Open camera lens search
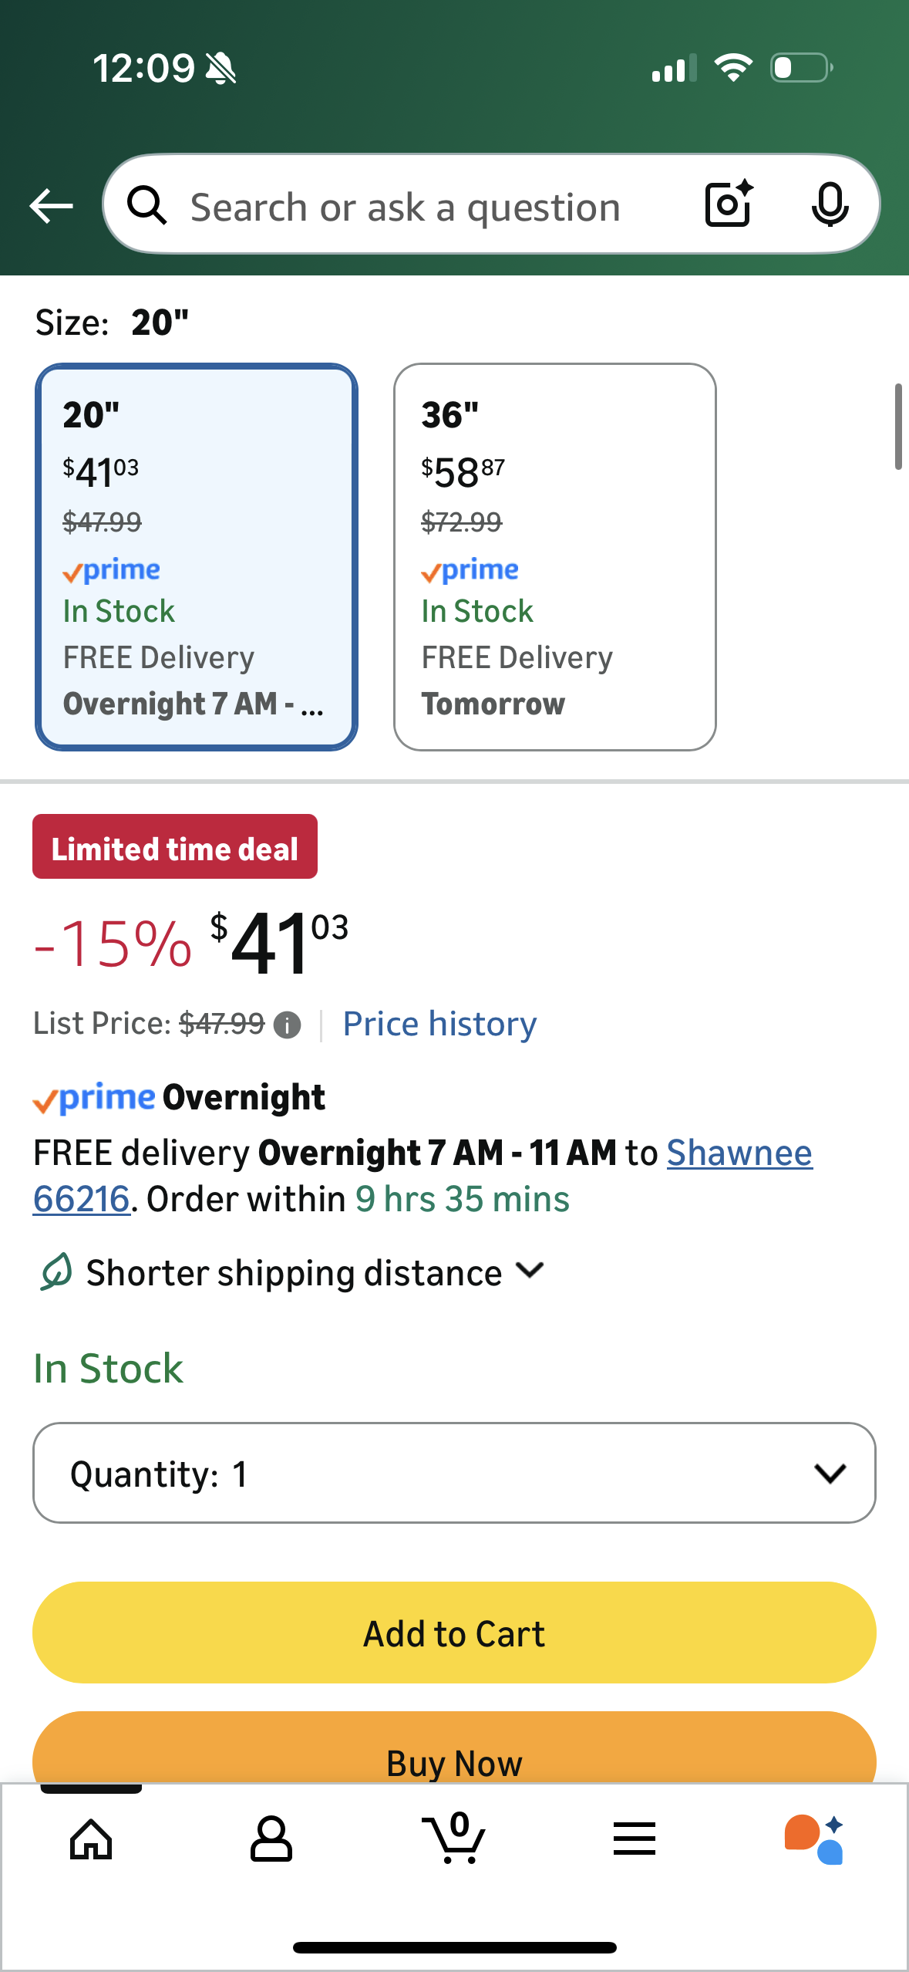Image resolution: width=909 pixels, height=1972 pixels. pyautogui.click(x=729, y=204)
